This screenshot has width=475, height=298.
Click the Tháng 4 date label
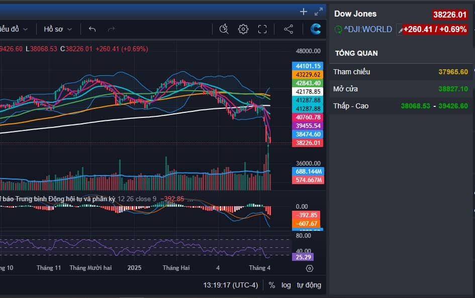[x=259, y=268]
